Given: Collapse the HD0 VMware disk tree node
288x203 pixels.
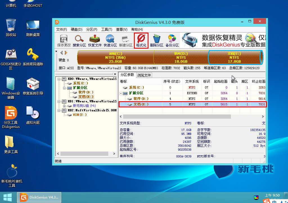Looking at the screenshot, I should pos(59,79).
